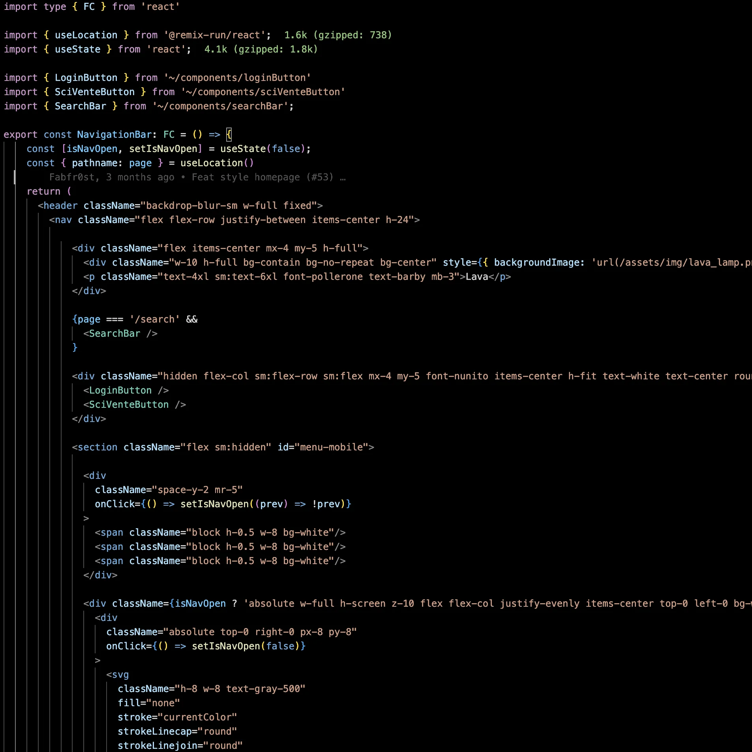
Task: Click the '~/components/loginButton' path string
Action: click(x=237, y=78)
